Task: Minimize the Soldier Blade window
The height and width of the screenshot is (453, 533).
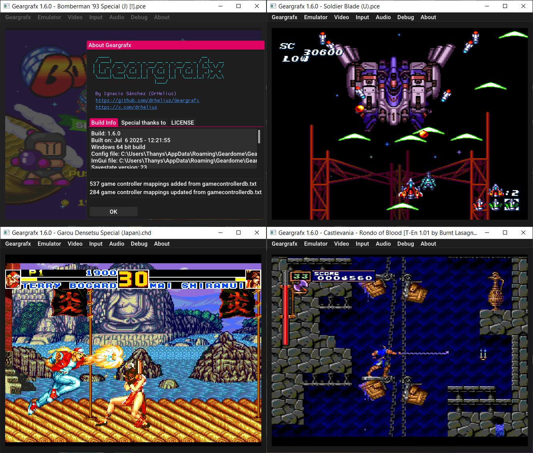Action: (x=487, y=6)
